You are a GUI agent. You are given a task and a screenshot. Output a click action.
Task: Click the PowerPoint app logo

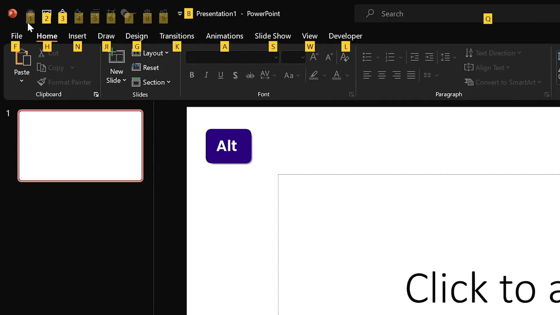[12, 13]
